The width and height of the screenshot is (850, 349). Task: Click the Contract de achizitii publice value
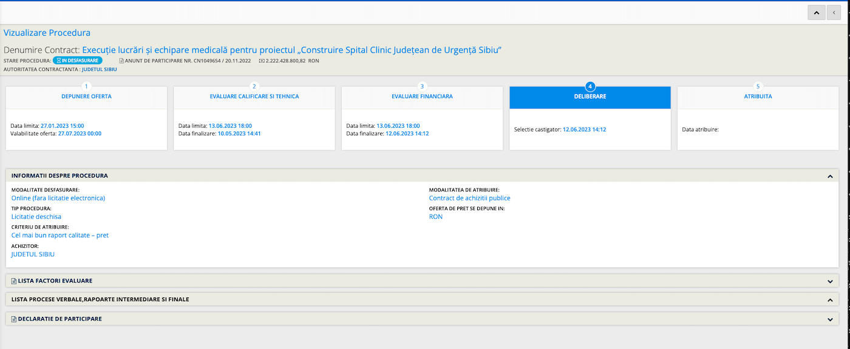(x=469, y=198)
